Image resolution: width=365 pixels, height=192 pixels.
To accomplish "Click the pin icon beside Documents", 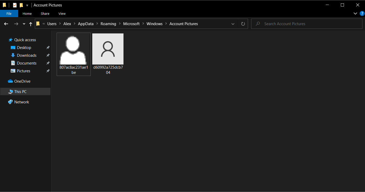I will 48,63.
